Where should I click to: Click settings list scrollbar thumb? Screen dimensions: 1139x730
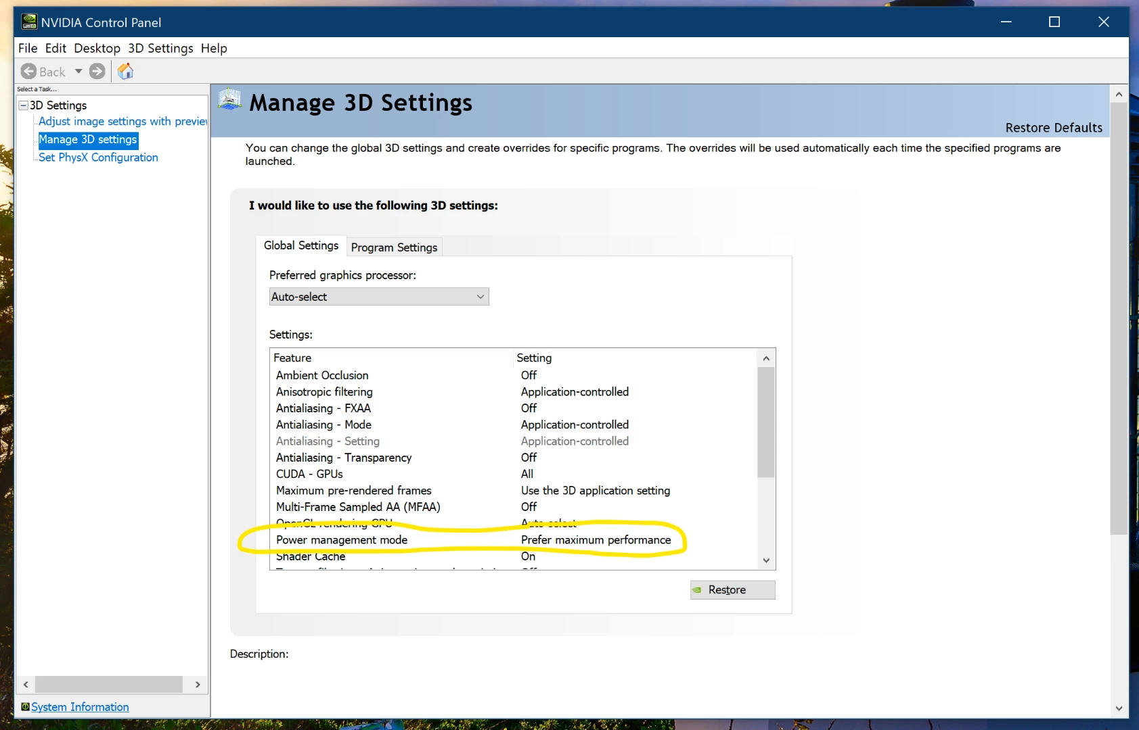766,422
